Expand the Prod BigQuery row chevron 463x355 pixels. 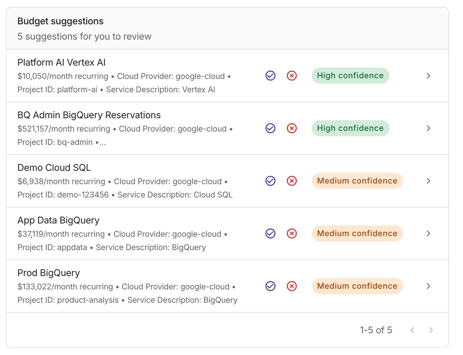pyautogui.click(x=429, y=286)
